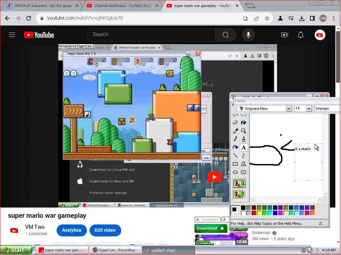The width and height of the screenshot is (341, 255).
Task: Select the Line tool in Paint
Action: pyautogui.click(x=235, y=155)
